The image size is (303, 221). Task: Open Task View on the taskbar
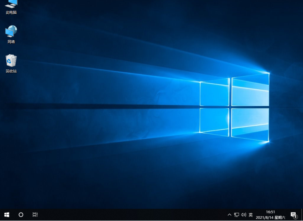(35, 214)
